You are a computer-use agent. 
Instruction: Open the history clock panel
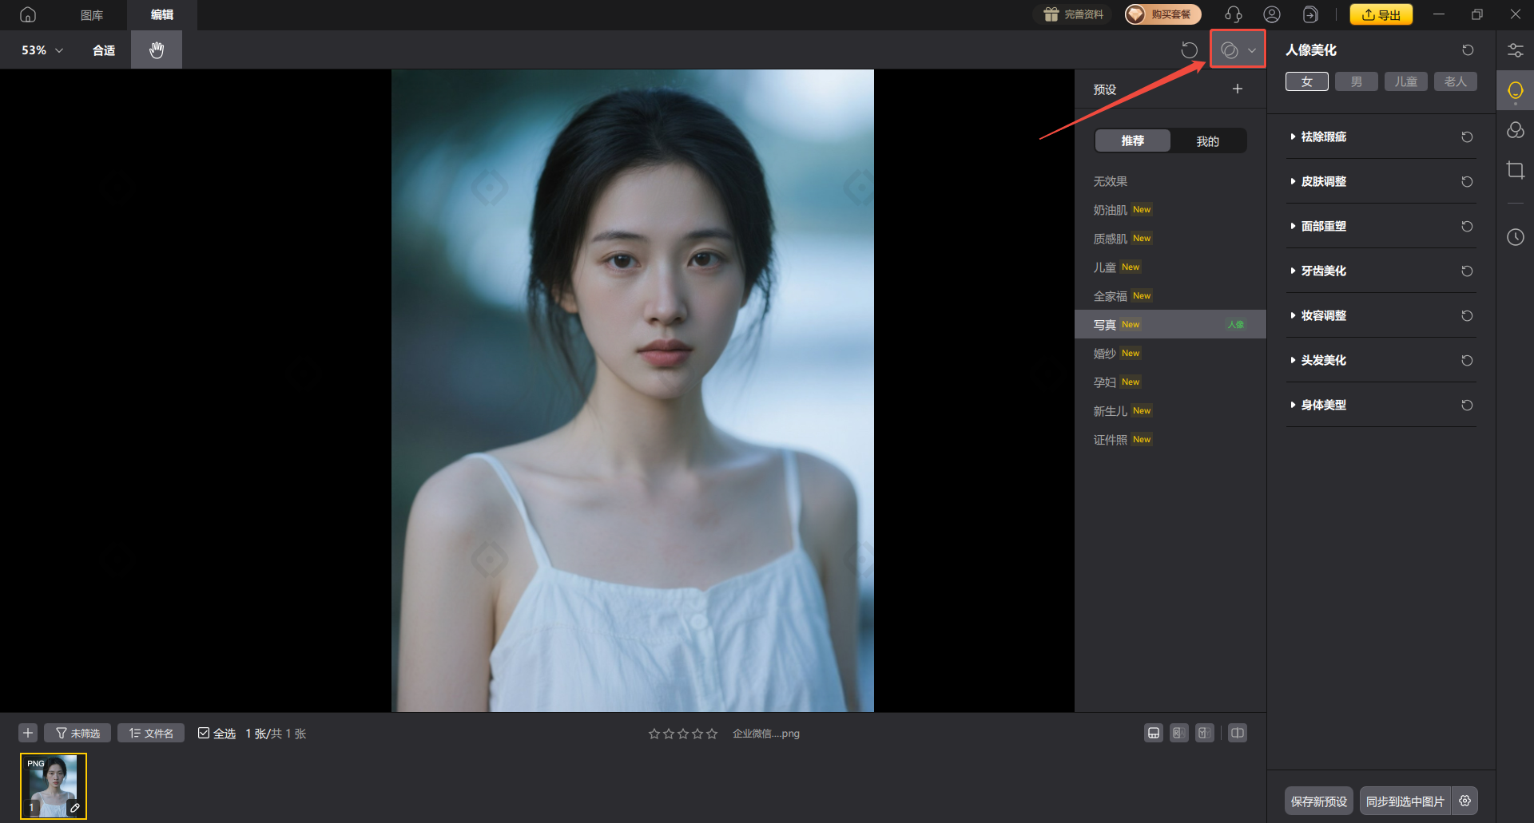point(1515,237)
